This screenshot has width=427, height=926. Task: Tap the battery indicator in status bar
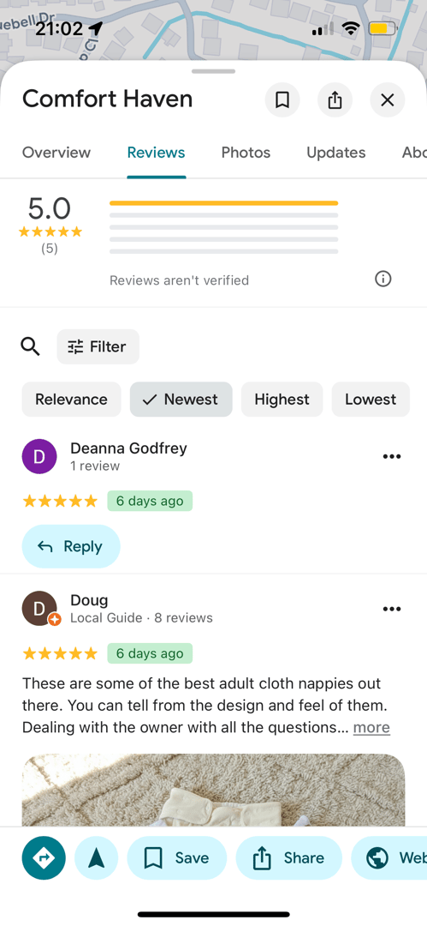click(x=383, y=28)
